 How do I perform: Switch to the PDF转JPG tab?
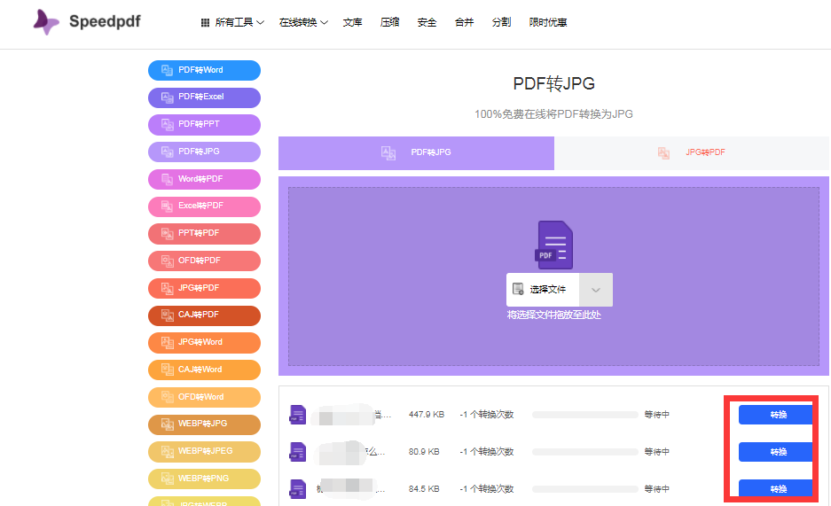tap(416, 153)
